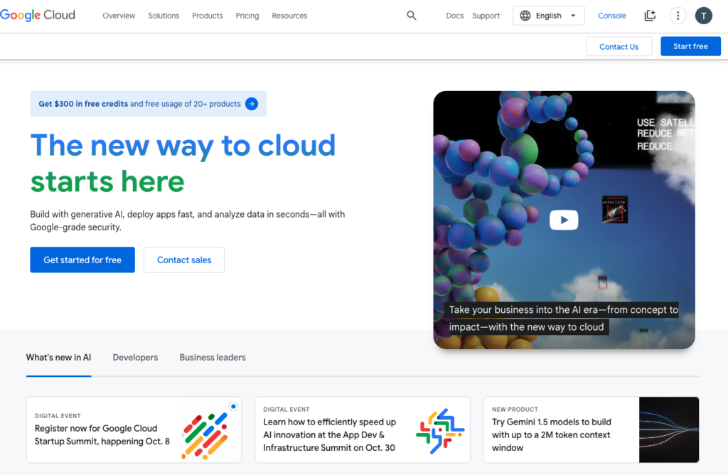Screen dimensions: 728x475
Task: Play the hero video
Action: pyautogui.click(x=564, y=220)
